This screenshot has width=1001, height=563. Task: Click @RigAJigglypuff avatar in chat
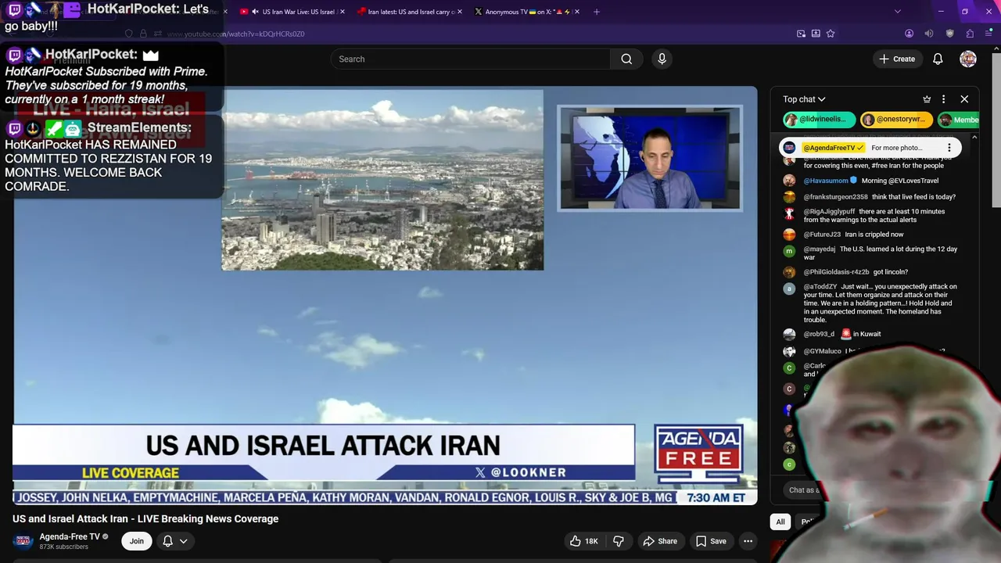(x=789, y=213)
